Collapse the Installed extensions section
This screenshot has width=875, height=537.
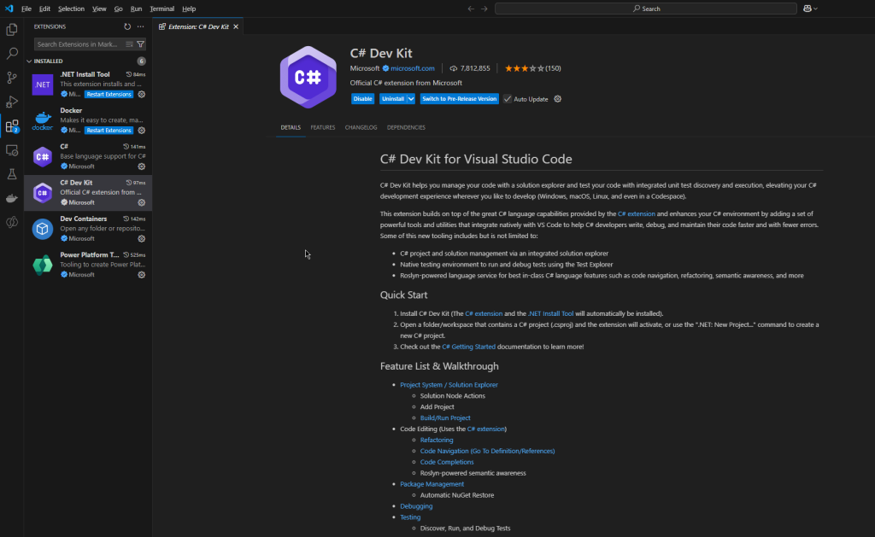[x=29, y=61]
